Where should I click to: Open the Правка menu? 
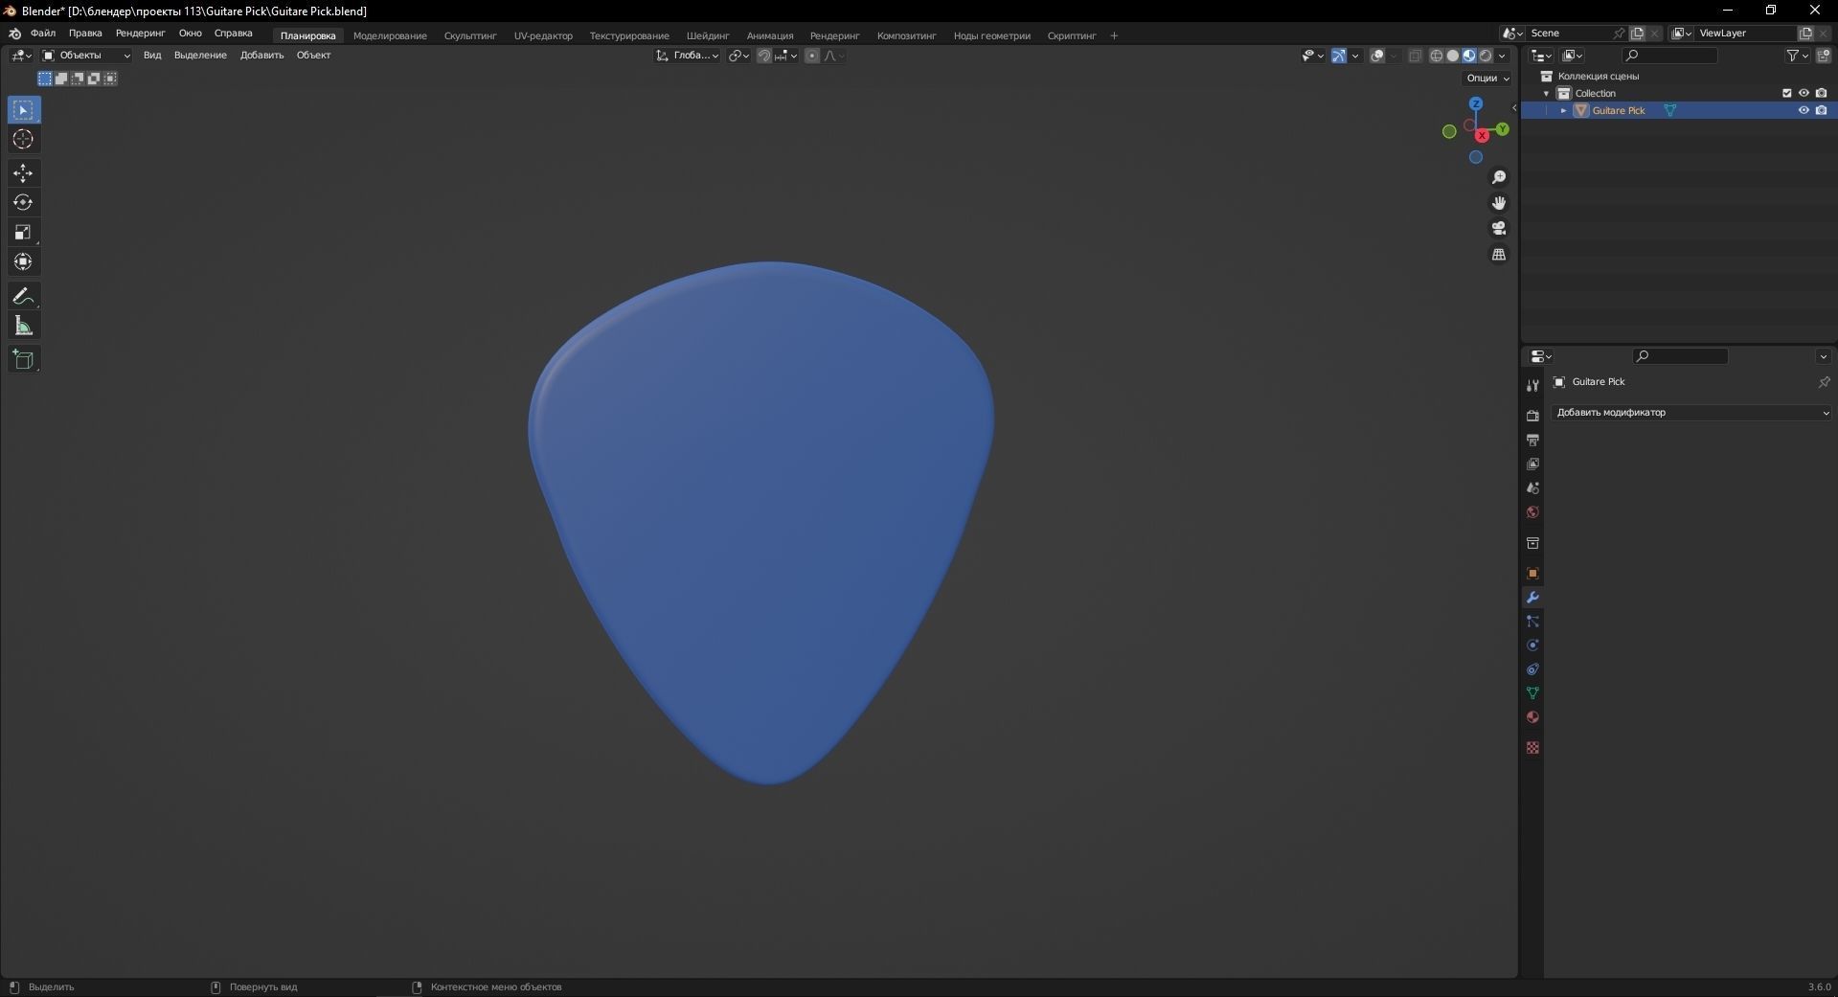pos(85,34)
